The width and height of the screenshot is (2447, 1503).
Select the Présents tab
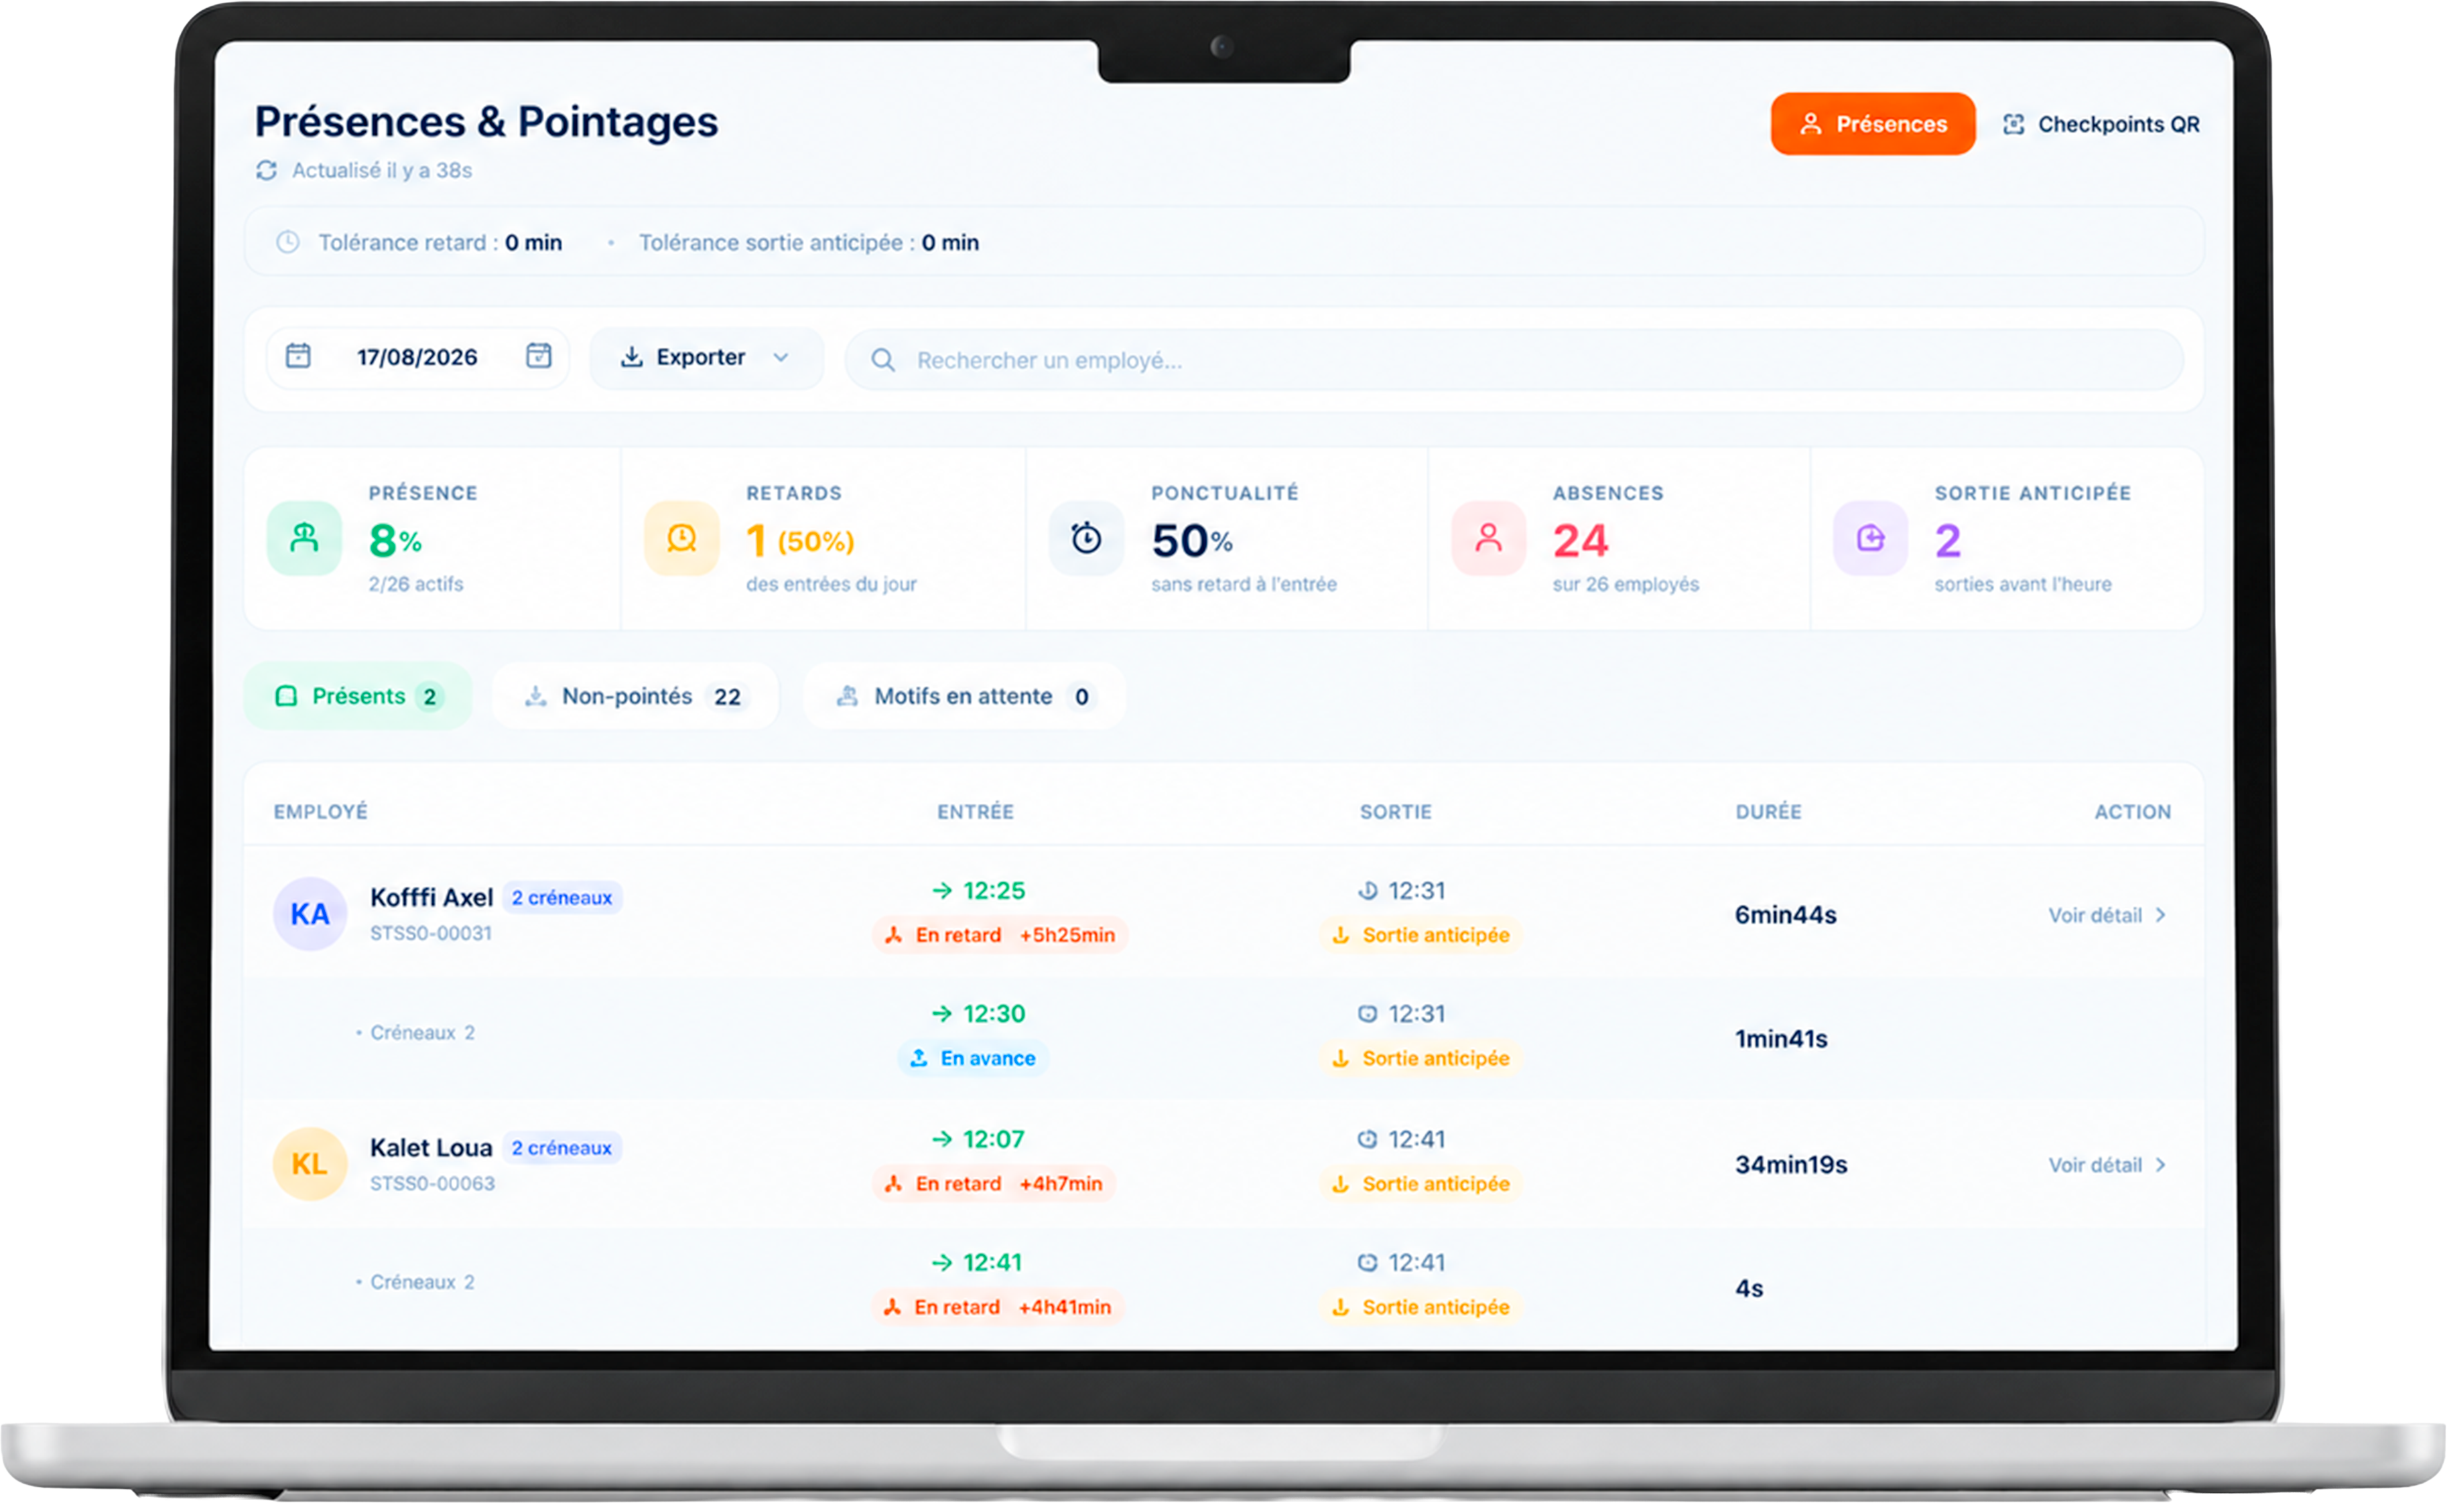click(x=358, y=697)
